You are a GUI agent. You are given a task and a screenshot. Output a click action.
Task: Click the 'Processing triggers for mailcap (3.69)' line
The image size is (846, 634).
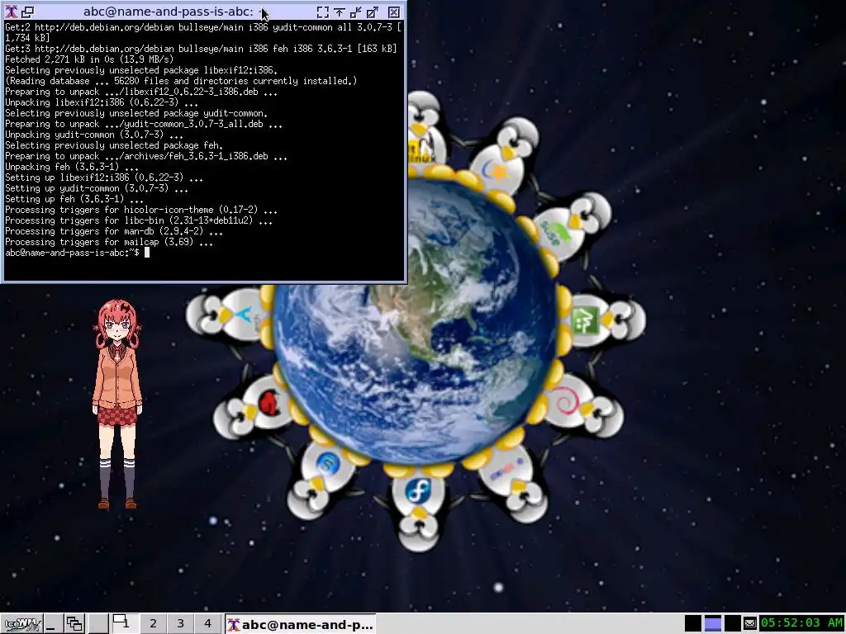pyautogui.click(x=108, y=242)
